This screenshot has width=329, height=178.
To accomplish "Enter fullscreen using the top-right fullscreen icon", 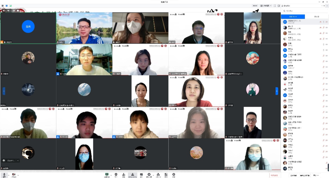I will point(275,6).
